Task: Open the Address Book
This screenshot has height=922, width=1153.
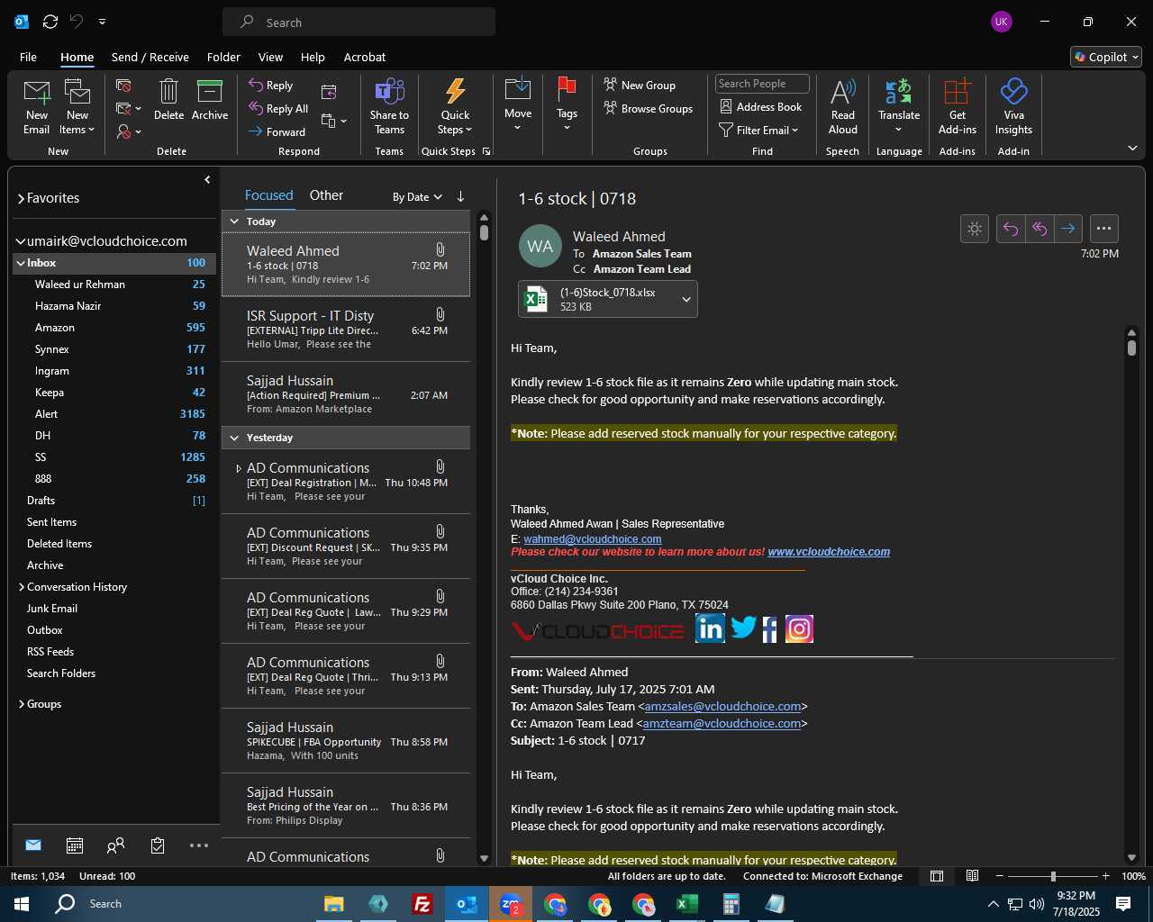Action: coord(761,107)
